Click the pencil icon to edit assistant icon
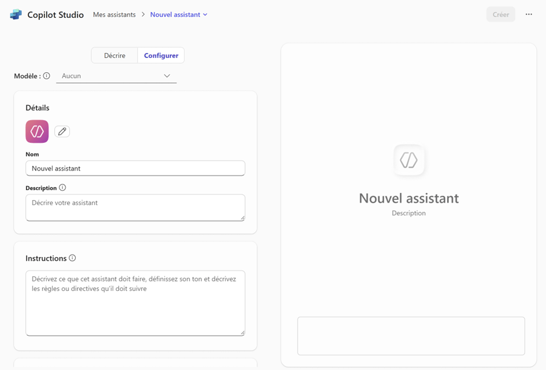Image resolution: width=546 pixels, height=370 pixels. point(62,132)
